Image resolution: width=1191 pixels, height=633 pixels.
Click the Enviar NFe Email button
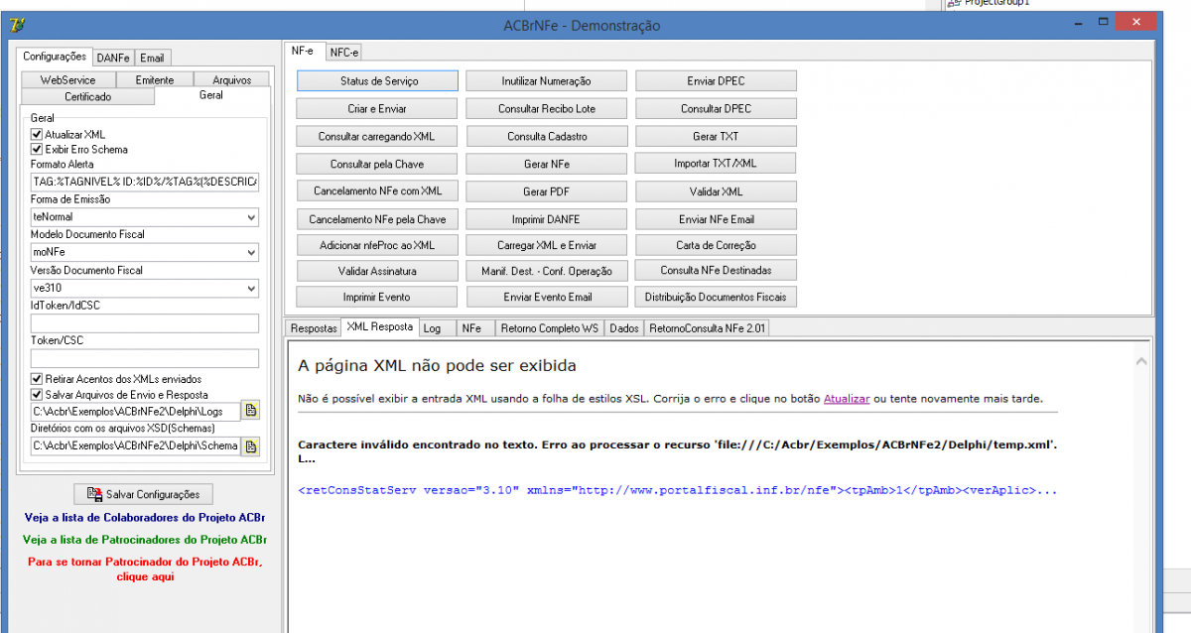[x=717, y=218]
